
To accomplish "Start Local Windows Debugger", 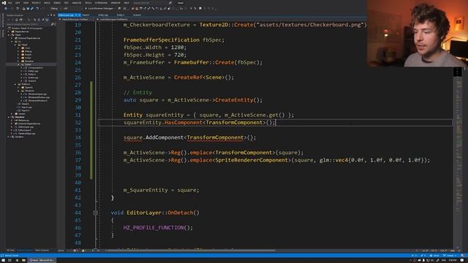I will (99, 8).
